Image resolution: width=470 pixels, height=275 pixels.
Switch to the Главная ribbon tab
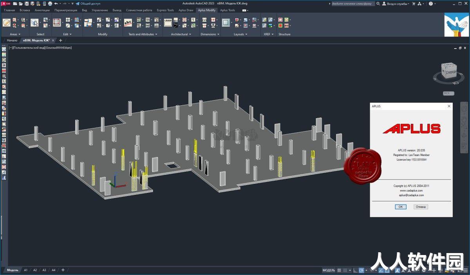click(9, 10)
